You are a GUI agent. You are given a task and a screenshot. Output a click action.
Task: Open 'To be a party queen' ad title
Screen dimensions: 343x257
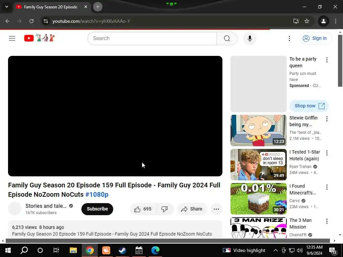[303, 62]
